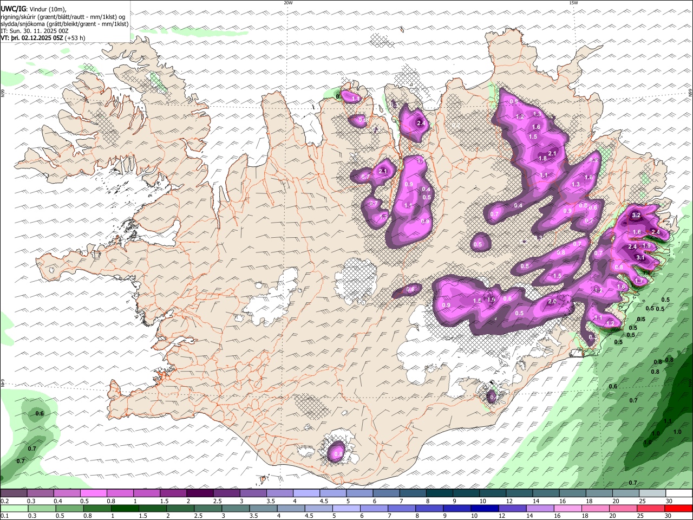693x520 pixels.
Task: Click the "(+53 h)" forecast offset
Action: click(x=75, y=38)
